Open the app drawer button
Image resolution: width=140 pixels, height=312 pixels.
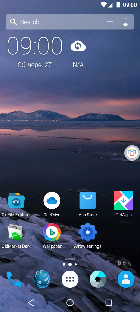pos(70,279)
